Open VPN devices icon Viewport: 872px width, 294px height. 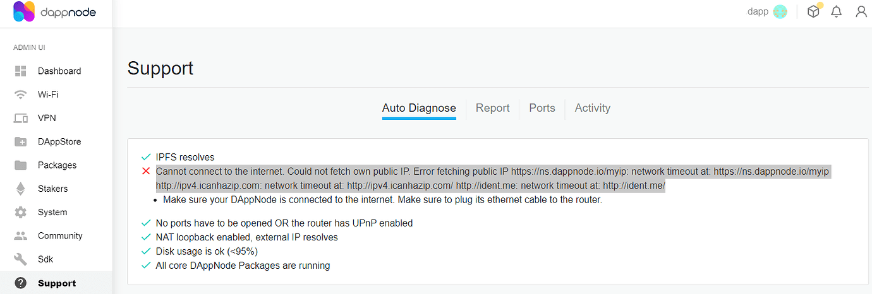click(x=21, y=118)
